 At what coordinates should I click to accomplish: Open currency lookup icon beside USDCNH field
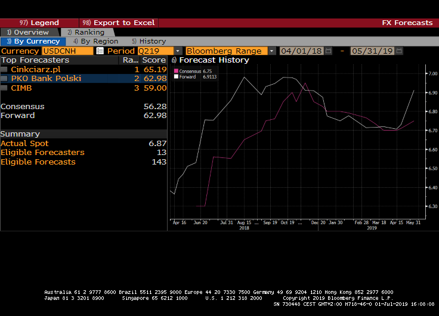100,51
